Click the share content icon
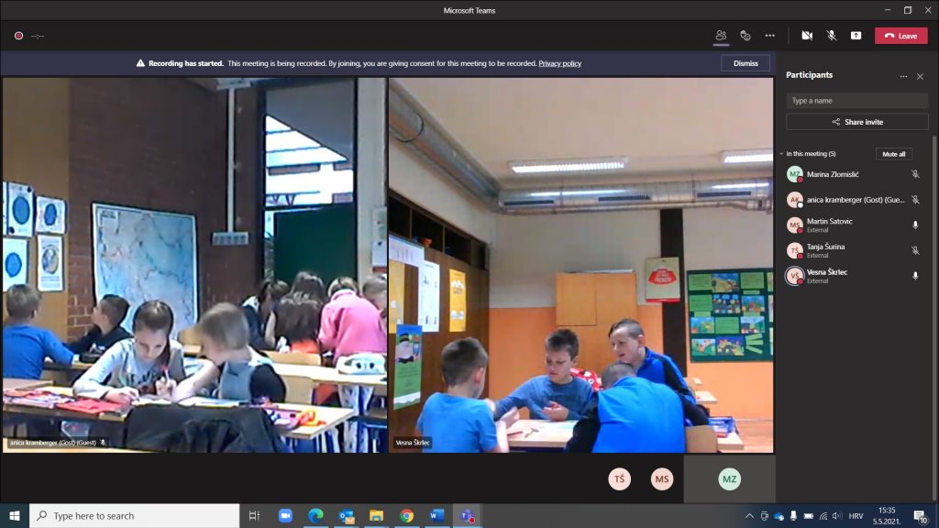939x528 pixels. [856, 36]
